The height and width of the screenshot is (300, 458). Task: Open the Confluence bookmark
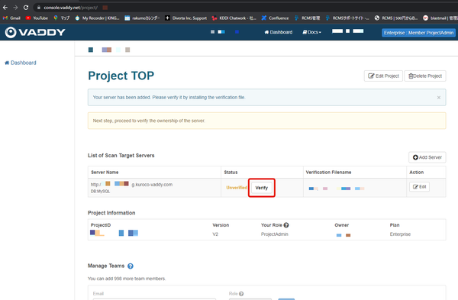275,18
